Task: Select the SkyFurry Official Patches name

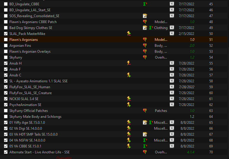Action: pyautogui.click(x=29, y=111)
